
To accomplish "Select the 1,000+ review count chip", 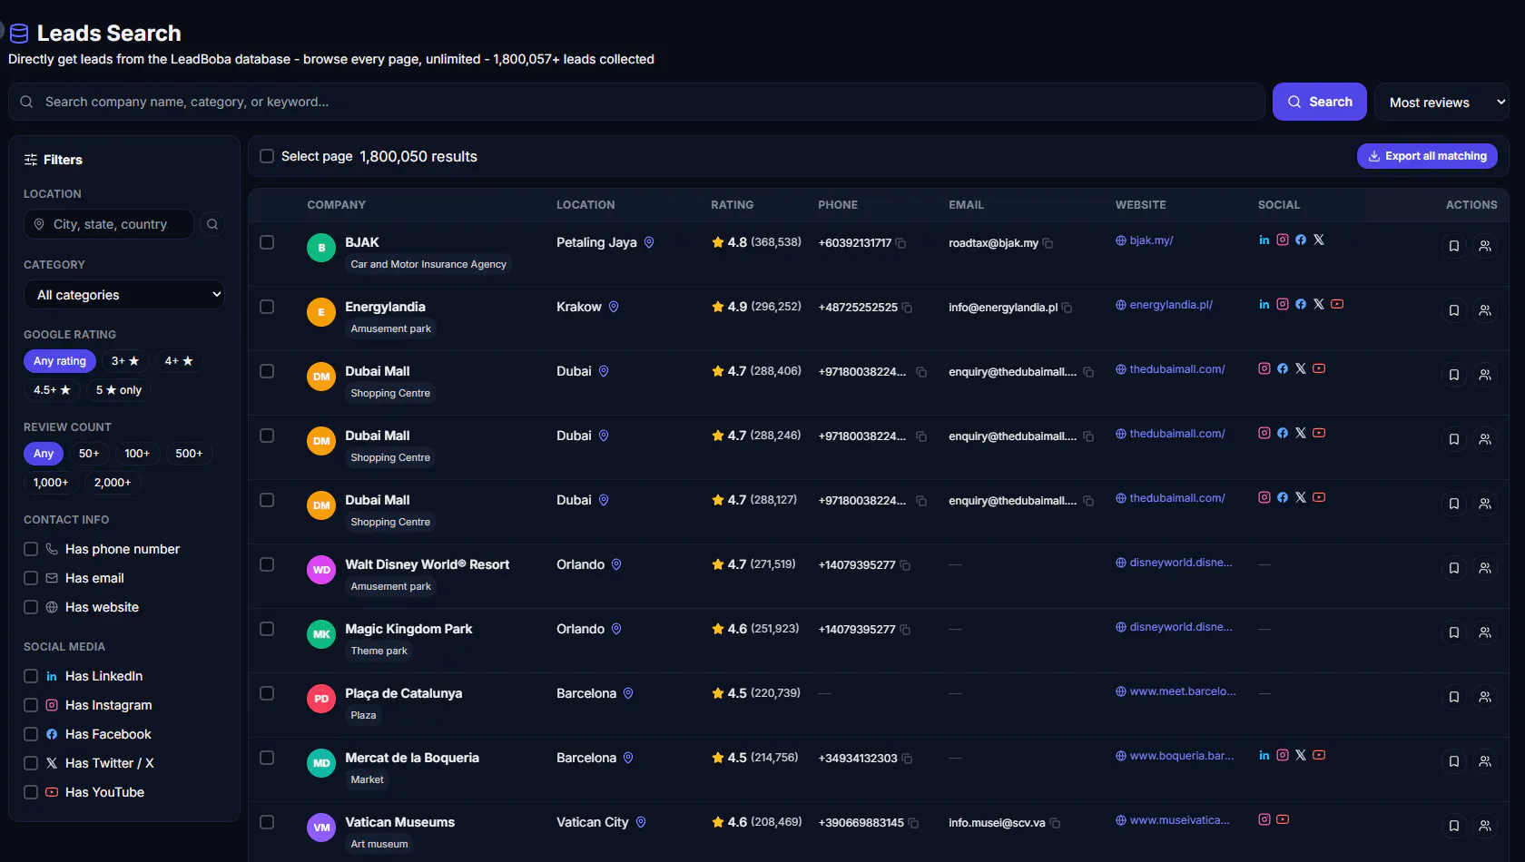I will click(51, 483).
